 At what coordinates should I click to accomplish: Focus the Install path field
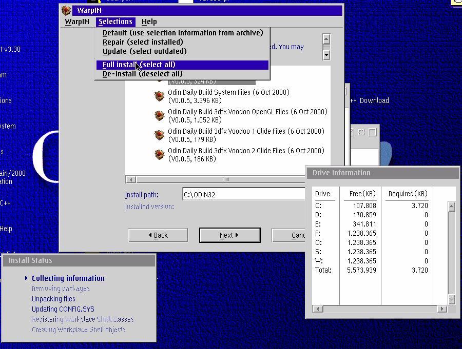coord(244,195)
